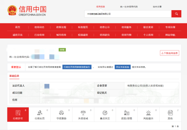187x130 pixels.
Task: Open 联合奖惩 navigation item
Action: click(148, 27)
